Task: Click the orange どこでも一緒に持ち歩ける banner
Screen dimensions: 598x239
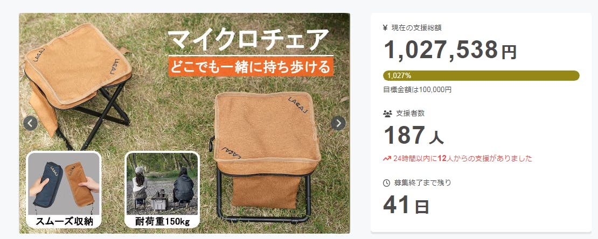Action: (x=252, y=67)
